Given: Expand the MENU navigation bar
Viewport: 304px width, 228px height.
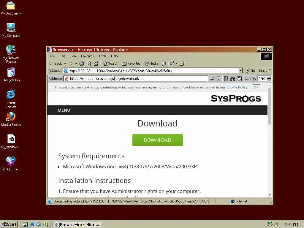Looking at the screenshot, I should pos(64,110).
